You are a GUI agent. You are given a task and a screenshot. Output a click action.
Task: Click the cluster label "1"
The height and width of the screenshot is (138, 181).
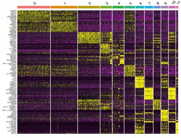pyautogui.click(x=65, y=3)
